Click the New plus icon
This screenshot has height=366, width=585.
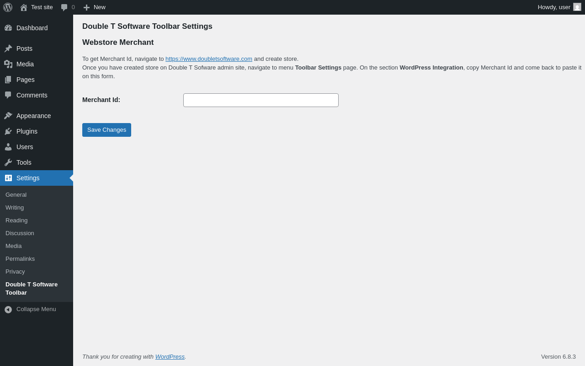[x=86, y=7]
